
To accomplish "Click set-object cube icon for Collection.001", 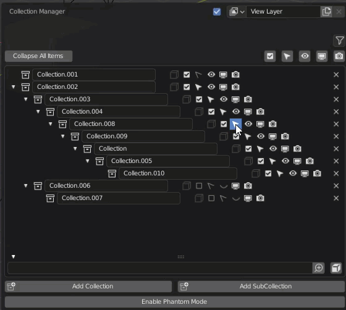I will [x=174, y=75].
